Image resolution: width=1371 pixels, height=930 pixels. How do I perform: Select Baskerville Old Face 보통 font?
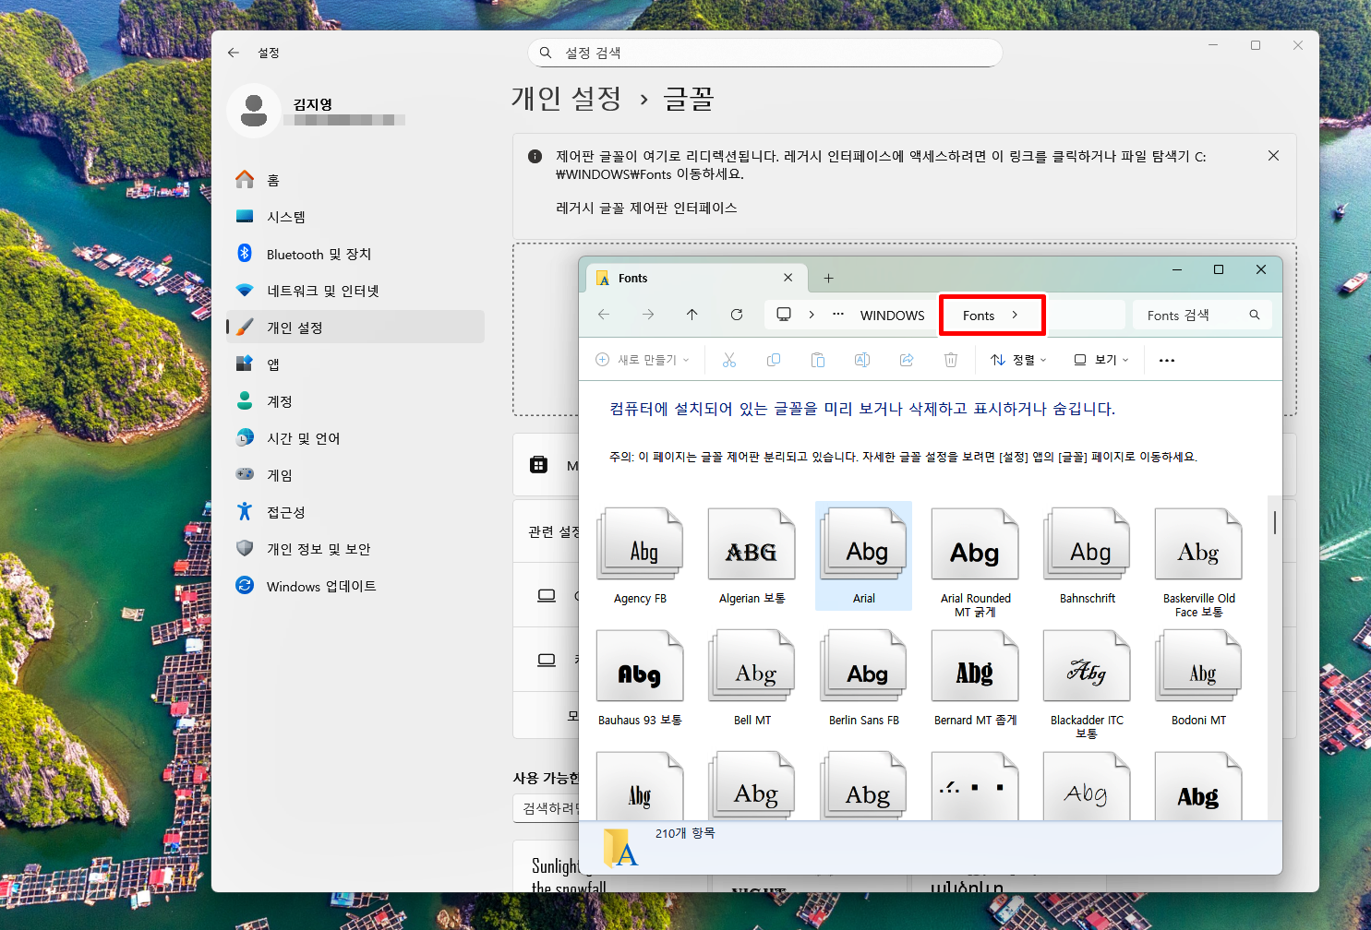coord(1198,563)
